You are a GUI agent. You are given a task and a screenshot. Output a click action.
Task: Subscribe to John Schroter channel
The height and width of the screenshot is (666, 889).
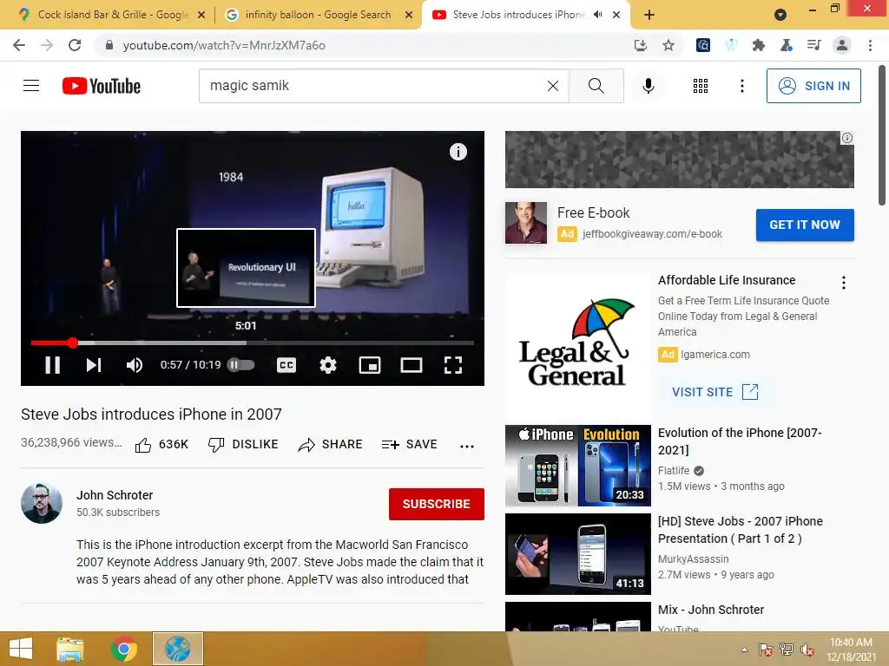(x=436, y=504)
